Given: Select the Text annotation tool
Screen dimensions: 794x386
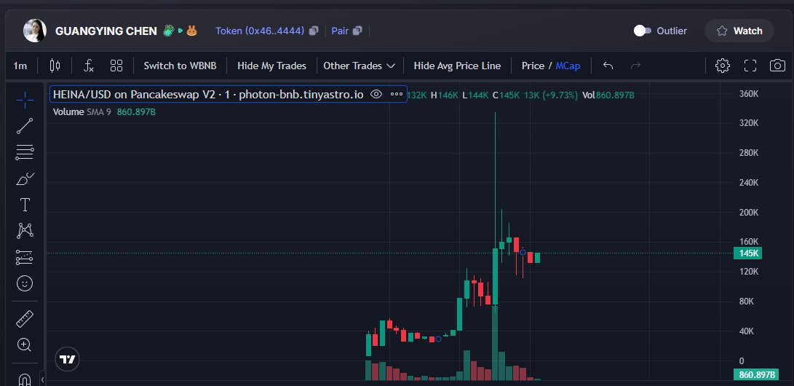Looking at the screenshot, I should coord(25,205).
